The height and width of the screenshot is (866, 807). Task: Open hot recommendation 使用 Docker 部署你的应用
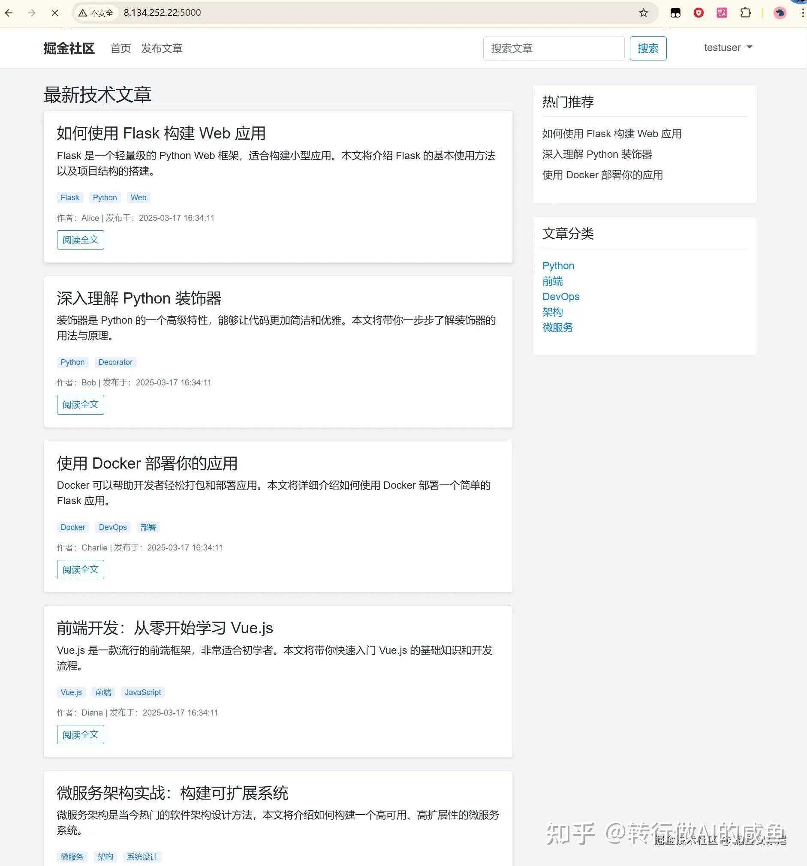(x=602, y=175)
